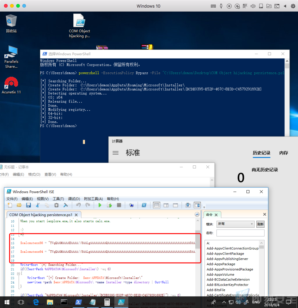Select Add-AppvClientConnectionGroup in command list
Screen dimensions: 298x308
tap(233, 248)
